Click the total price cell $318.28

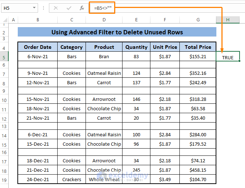pos(198,99)
